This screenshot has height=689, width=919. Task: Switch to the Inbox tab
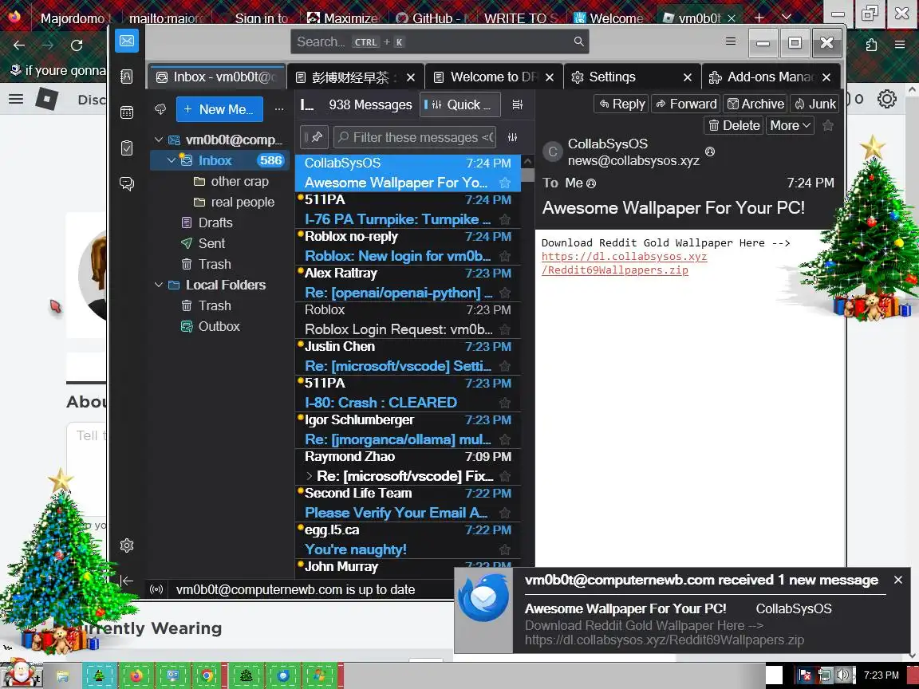pyautogui.click(x=216, y=77)
